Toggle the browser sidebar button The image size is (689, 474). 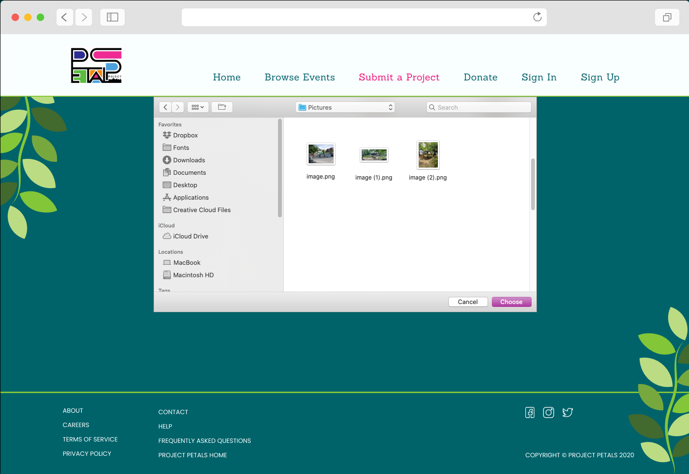(x=112, y=17)
